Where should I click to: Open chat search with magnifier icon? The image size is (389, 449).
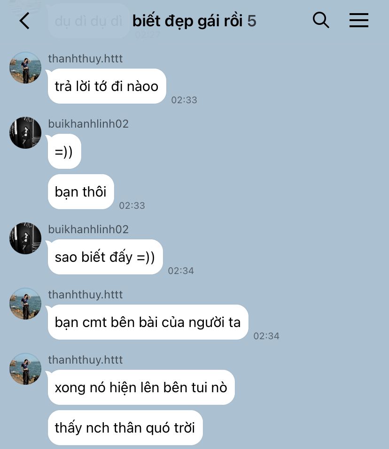click(321, 20)
